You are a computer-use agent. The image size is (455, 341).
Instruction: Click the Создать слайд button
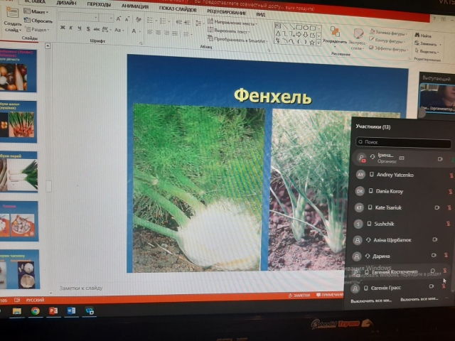[x=12, y=26]
